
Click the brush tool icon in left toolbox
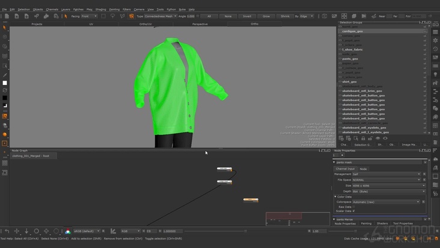4,75
